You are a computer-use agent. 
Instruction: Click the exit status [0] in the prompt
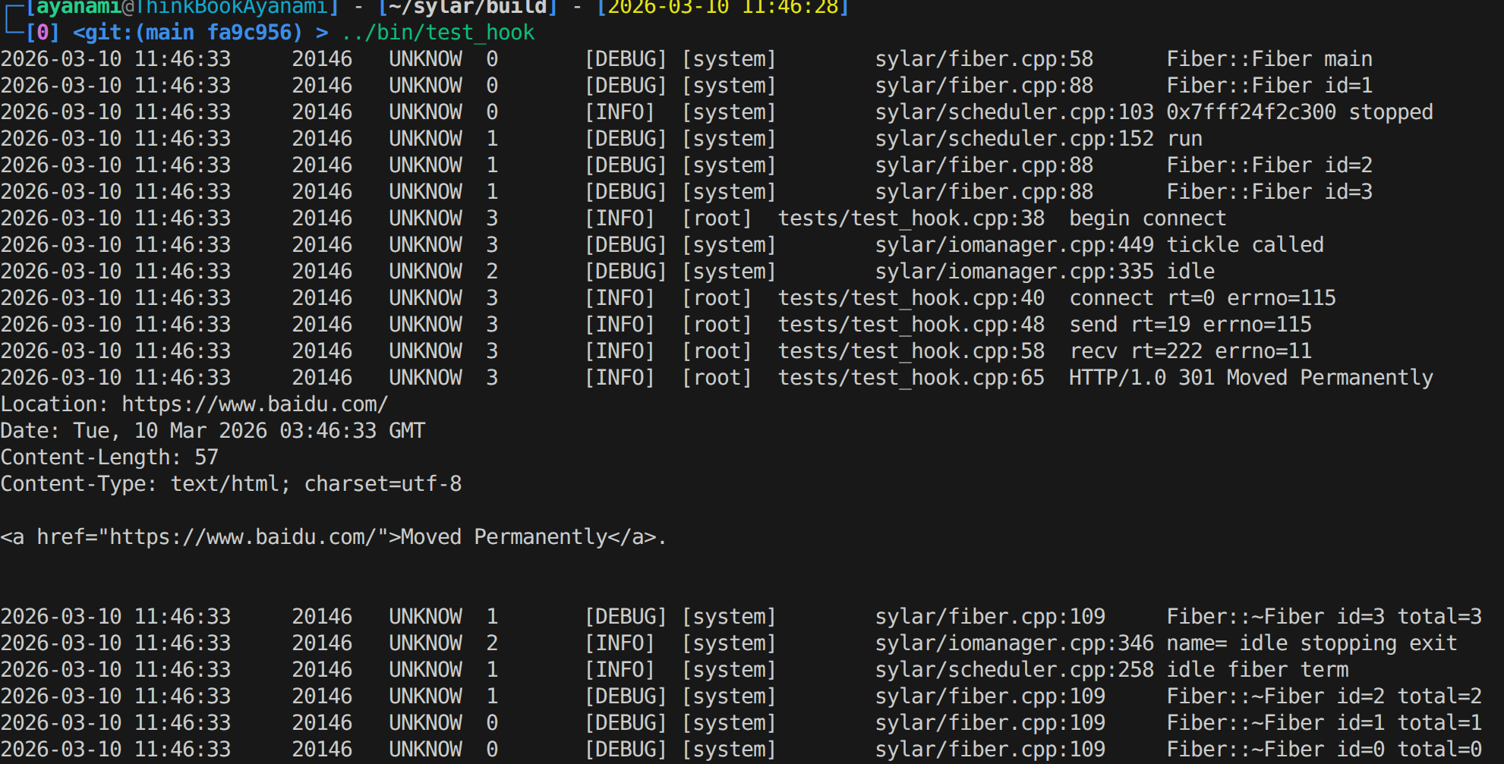tap(43, 33)
